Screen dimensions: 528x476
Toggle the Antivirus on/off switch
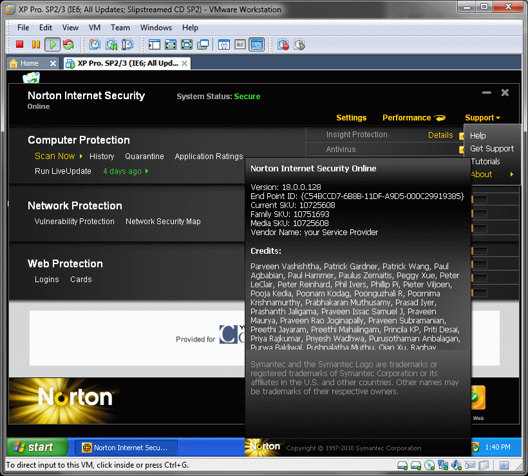(x=461, y=149)
